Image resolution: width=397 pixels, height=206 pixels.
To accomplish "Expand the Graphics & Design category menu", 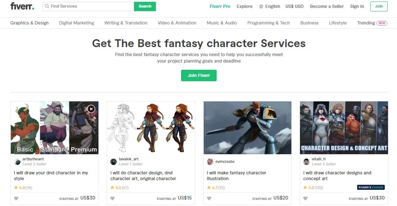I will (x=29, y=23).
